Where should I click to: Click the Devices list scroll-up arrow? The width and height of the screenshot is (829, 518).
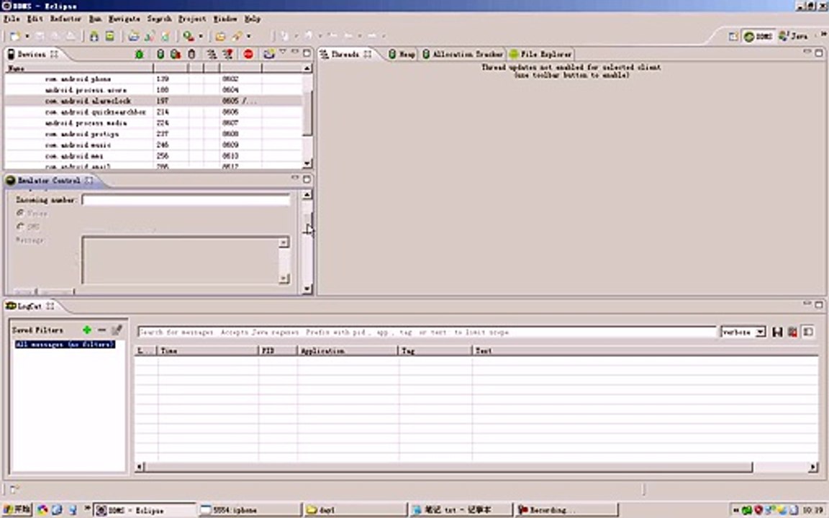tap(307, 68)
